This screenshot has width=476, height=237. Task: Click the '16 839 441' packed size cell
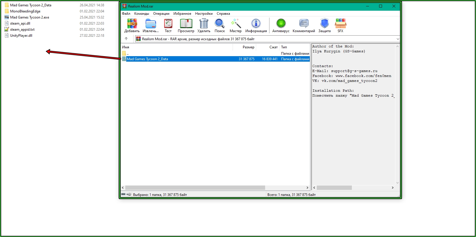pyautogui.click(x=270, y=59)
